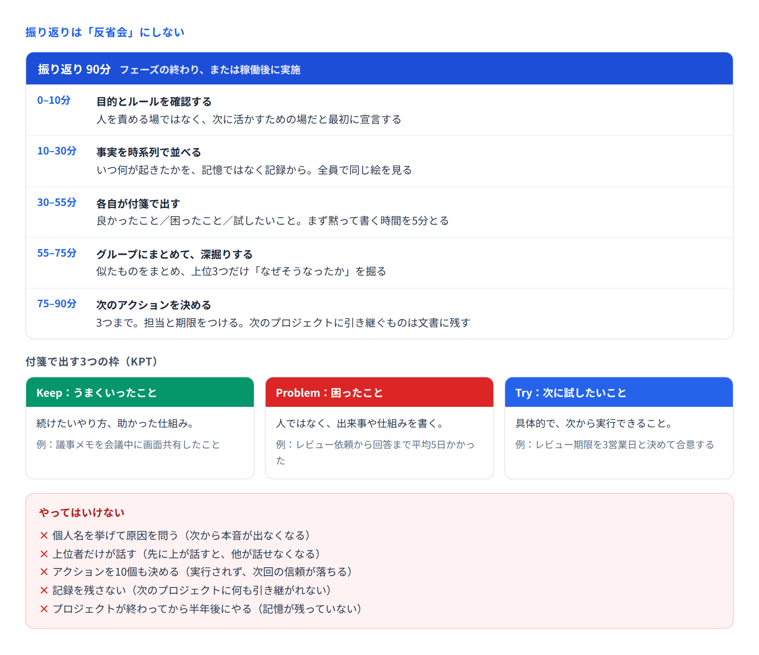Select the 30–55分 time label
759x655 pixels.
pos(57,203)
